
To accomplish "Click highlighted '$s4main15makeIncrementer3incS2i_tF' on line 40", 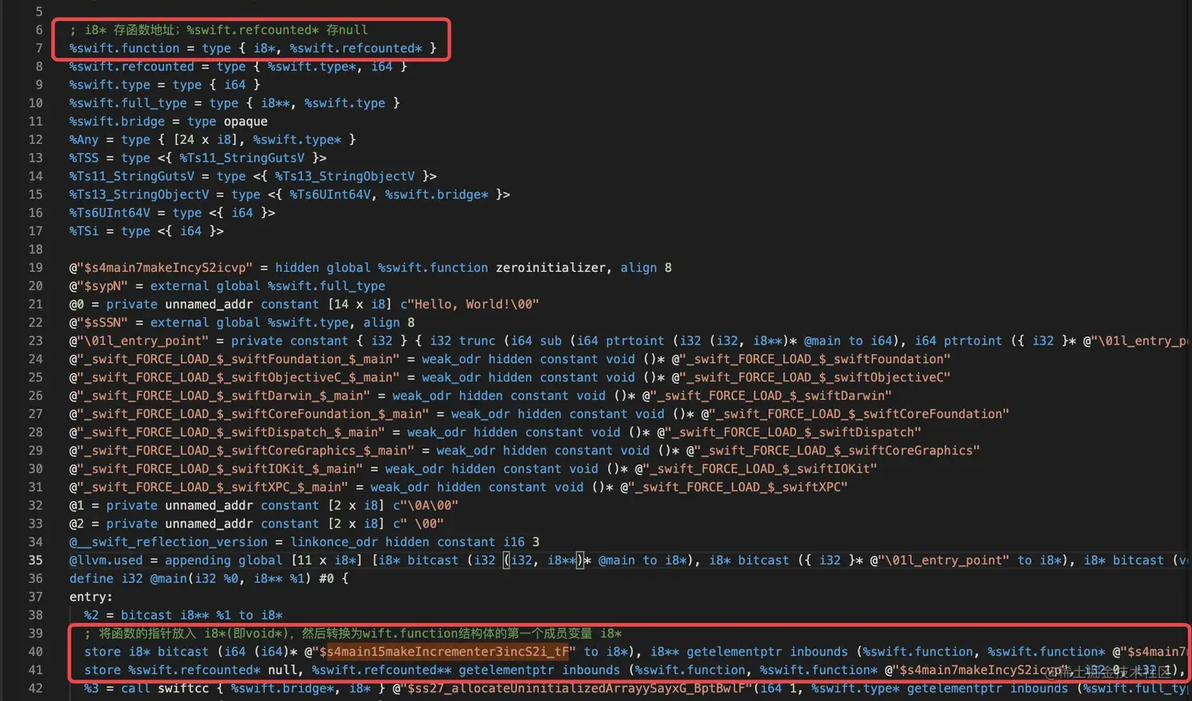I will click(444, 651).
